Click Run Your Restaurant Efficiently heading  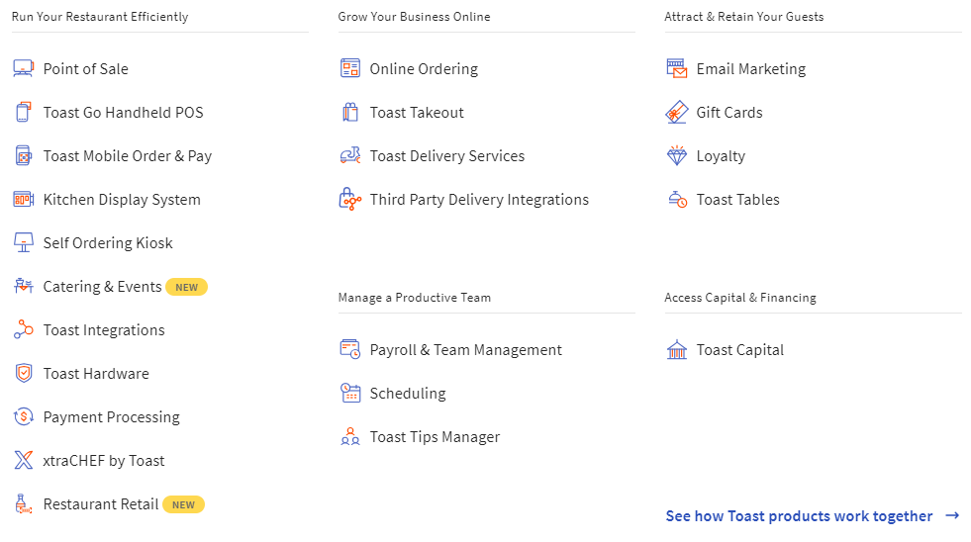point(100,17)
